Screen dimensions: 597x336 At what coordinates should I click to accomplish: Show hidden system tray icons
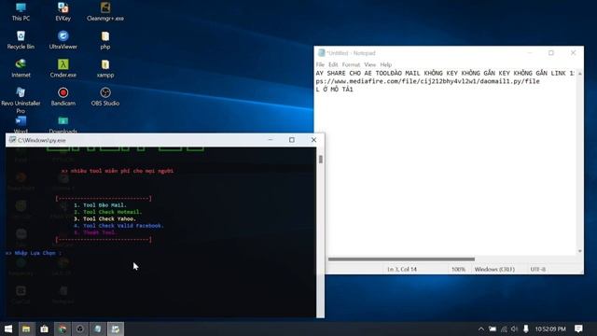(x=481, y=329)
